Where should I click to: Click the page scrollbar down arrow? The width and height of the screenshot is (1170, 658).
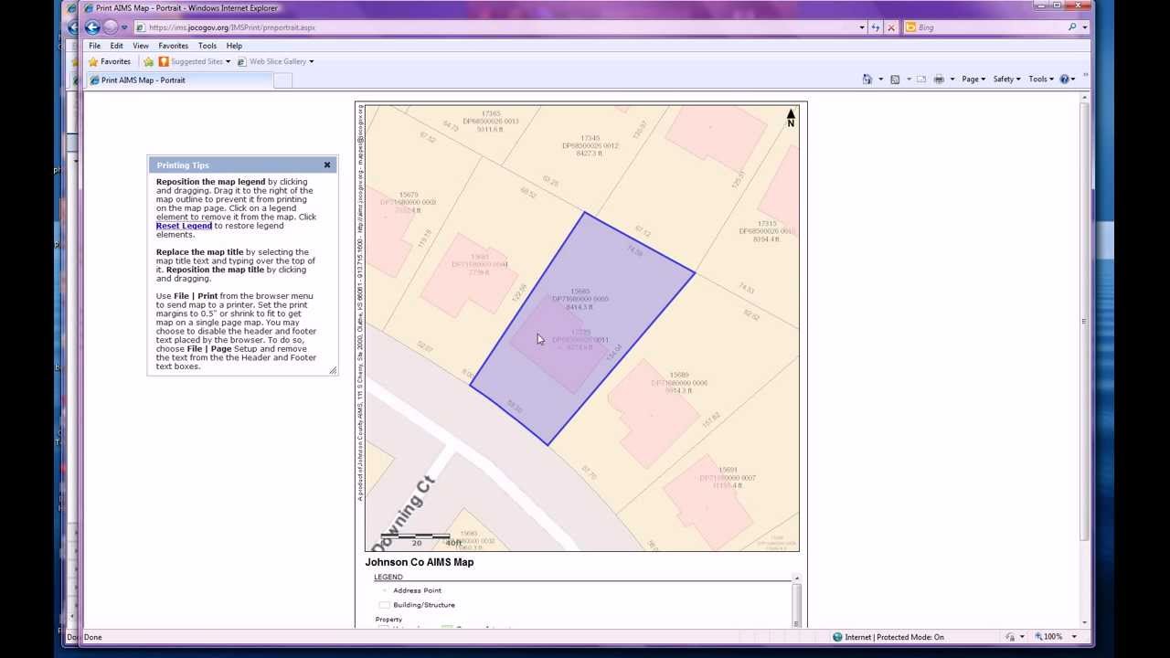tap(1084, 622)
